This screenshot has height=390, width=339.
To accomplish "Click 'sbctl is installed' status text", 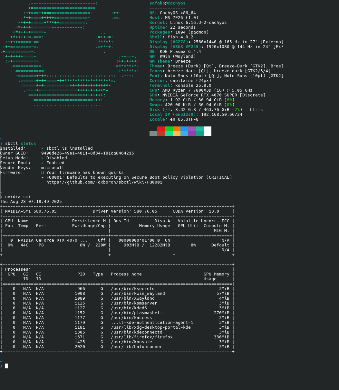I will tap(70, 148).
